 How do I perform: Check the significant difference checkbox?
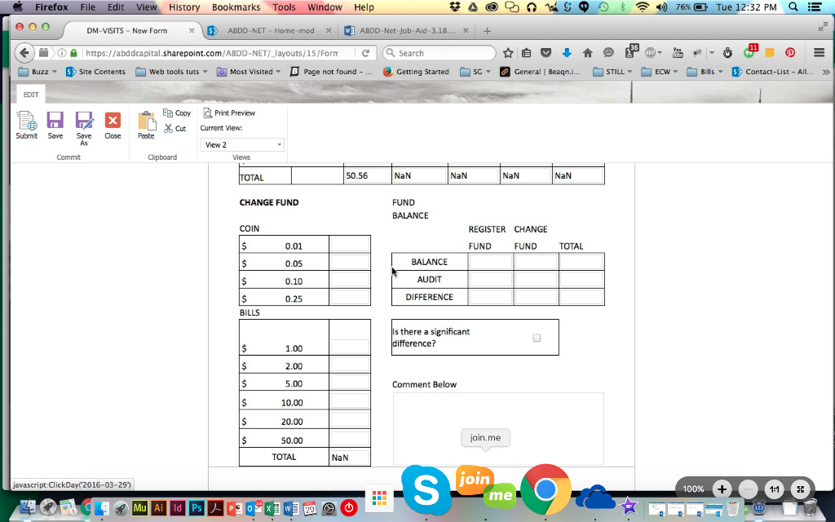[537, 338]
